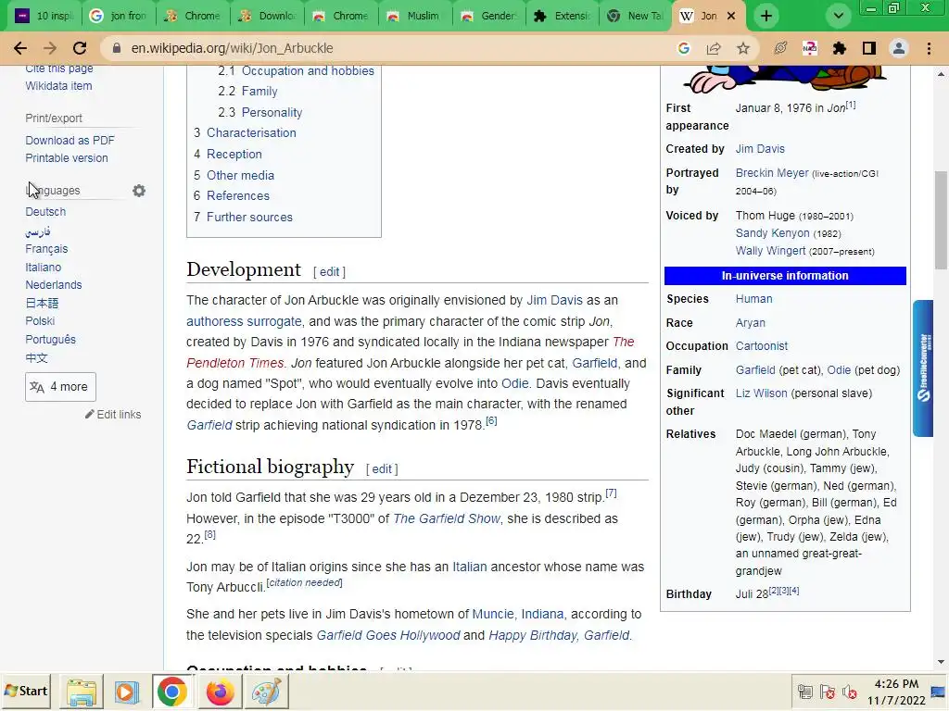Open the Chrome profile avatar
This screenshot has height=711, width=949.
(899, 48)
